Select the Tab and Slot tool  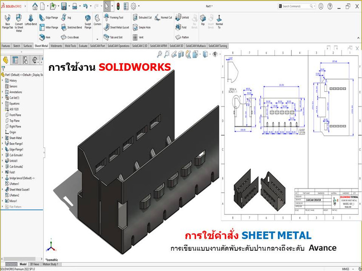point(107,37)
